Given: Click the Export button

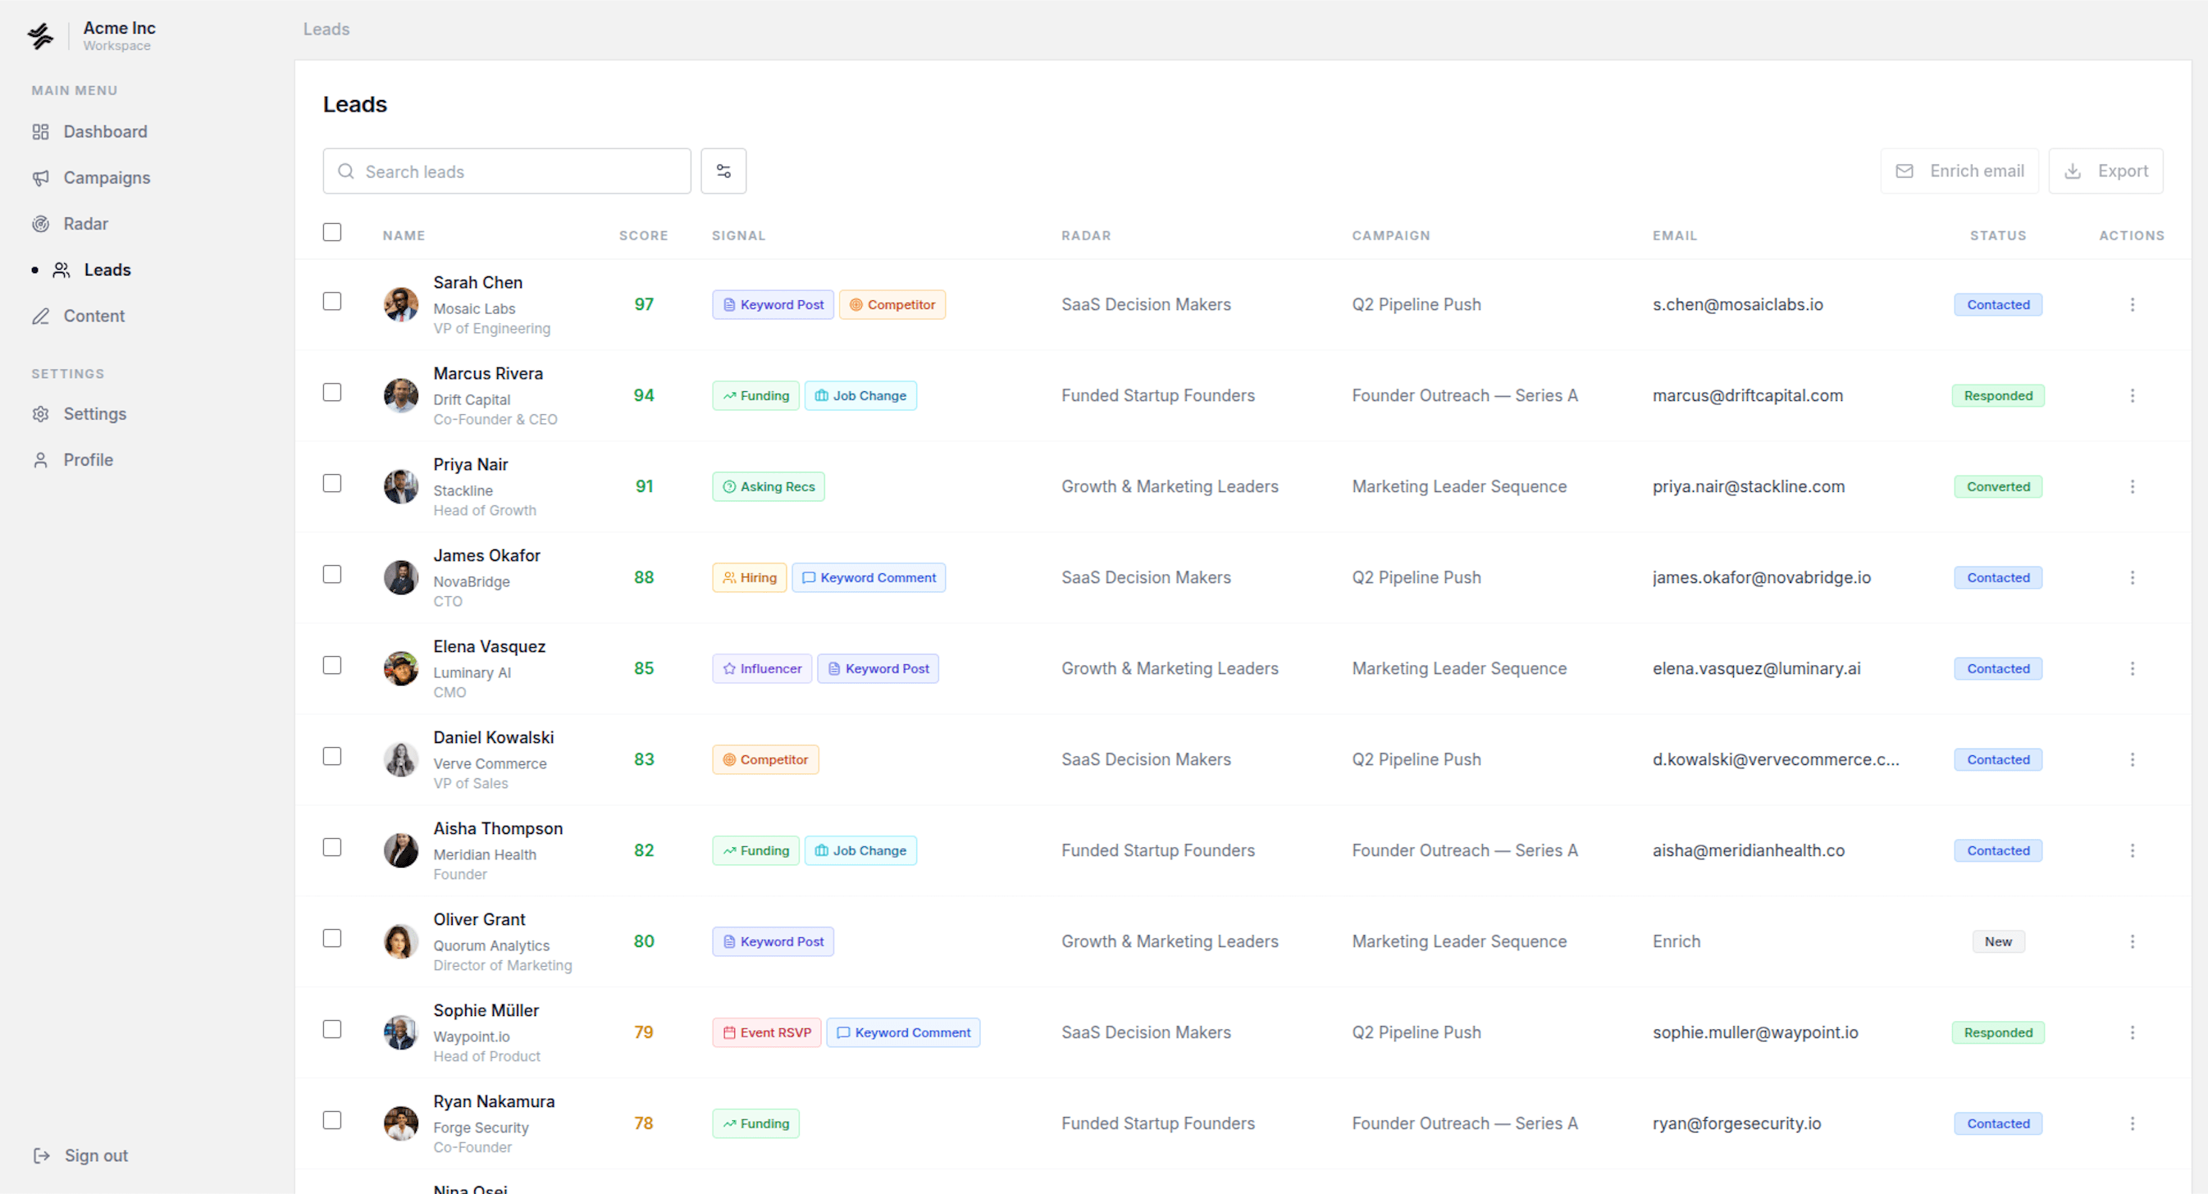Looking at the screenshot, I should click(2105, 171).
